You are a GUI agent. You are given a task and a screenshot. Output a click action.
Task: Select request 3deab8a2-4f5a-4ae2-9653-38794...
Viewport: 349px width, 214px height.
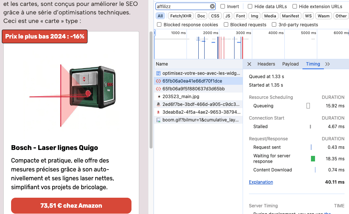coord(198,112)
